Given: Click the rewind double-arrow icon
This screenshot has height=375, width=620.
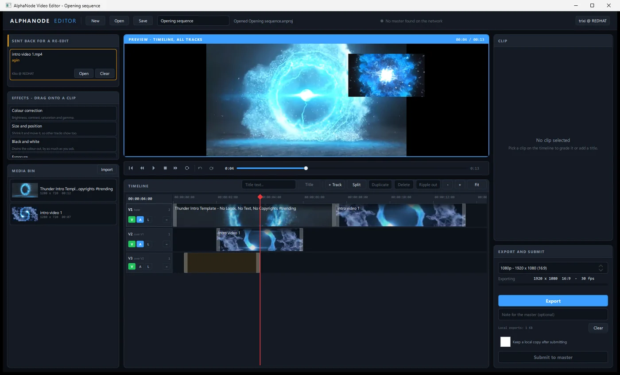Looking at the screenshot, I should pyautogui.click(x=142, y=168).
